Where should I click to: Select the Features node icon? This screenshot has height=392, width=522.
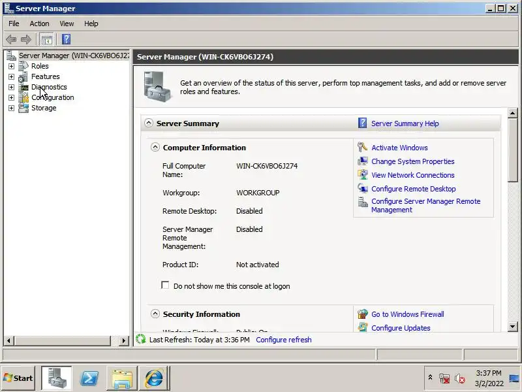click(x=23, y=76)
